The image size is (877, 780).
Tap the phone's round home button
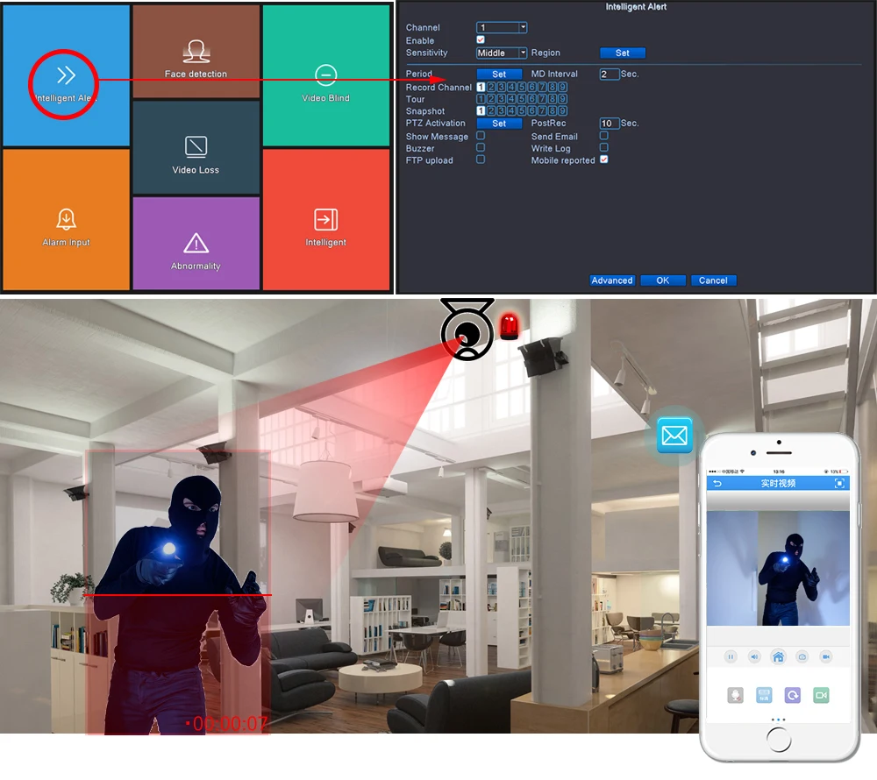pos(779,740)
